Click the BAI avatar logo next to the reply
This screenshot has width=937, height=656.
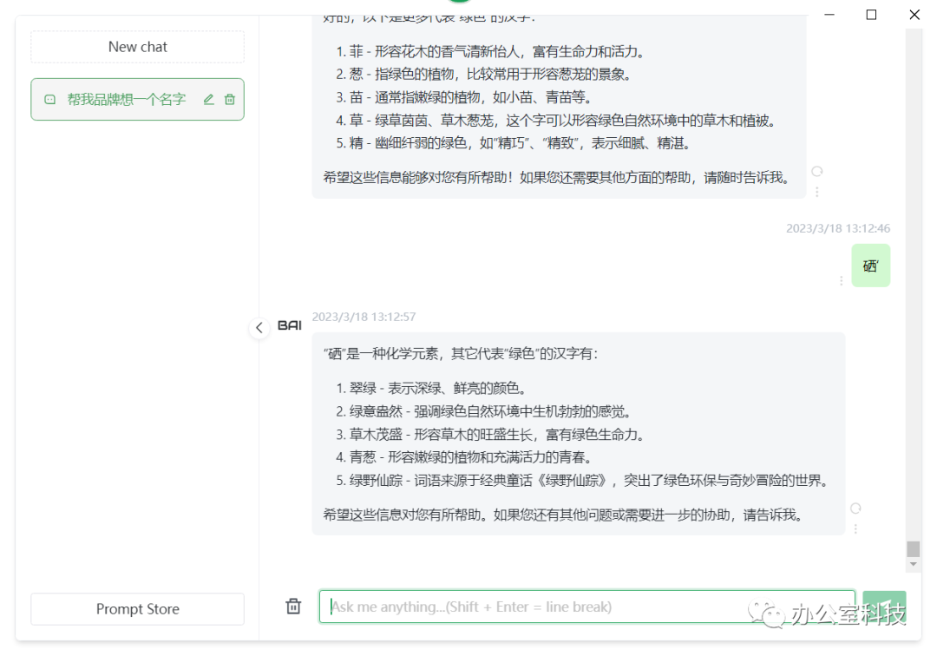(x=290, y=325)
